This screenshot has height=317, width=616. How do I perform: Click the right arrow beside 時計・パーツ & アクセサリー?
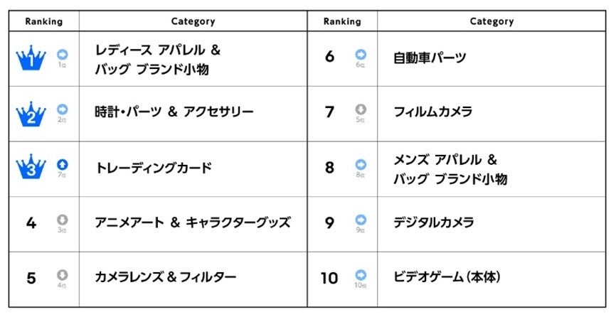[63, 109]
